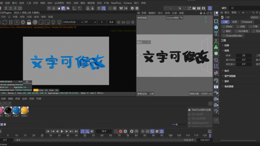The width and height of the screenshot is (260, 146).
Task: Select the yellow material sphere
Action: 25,110
